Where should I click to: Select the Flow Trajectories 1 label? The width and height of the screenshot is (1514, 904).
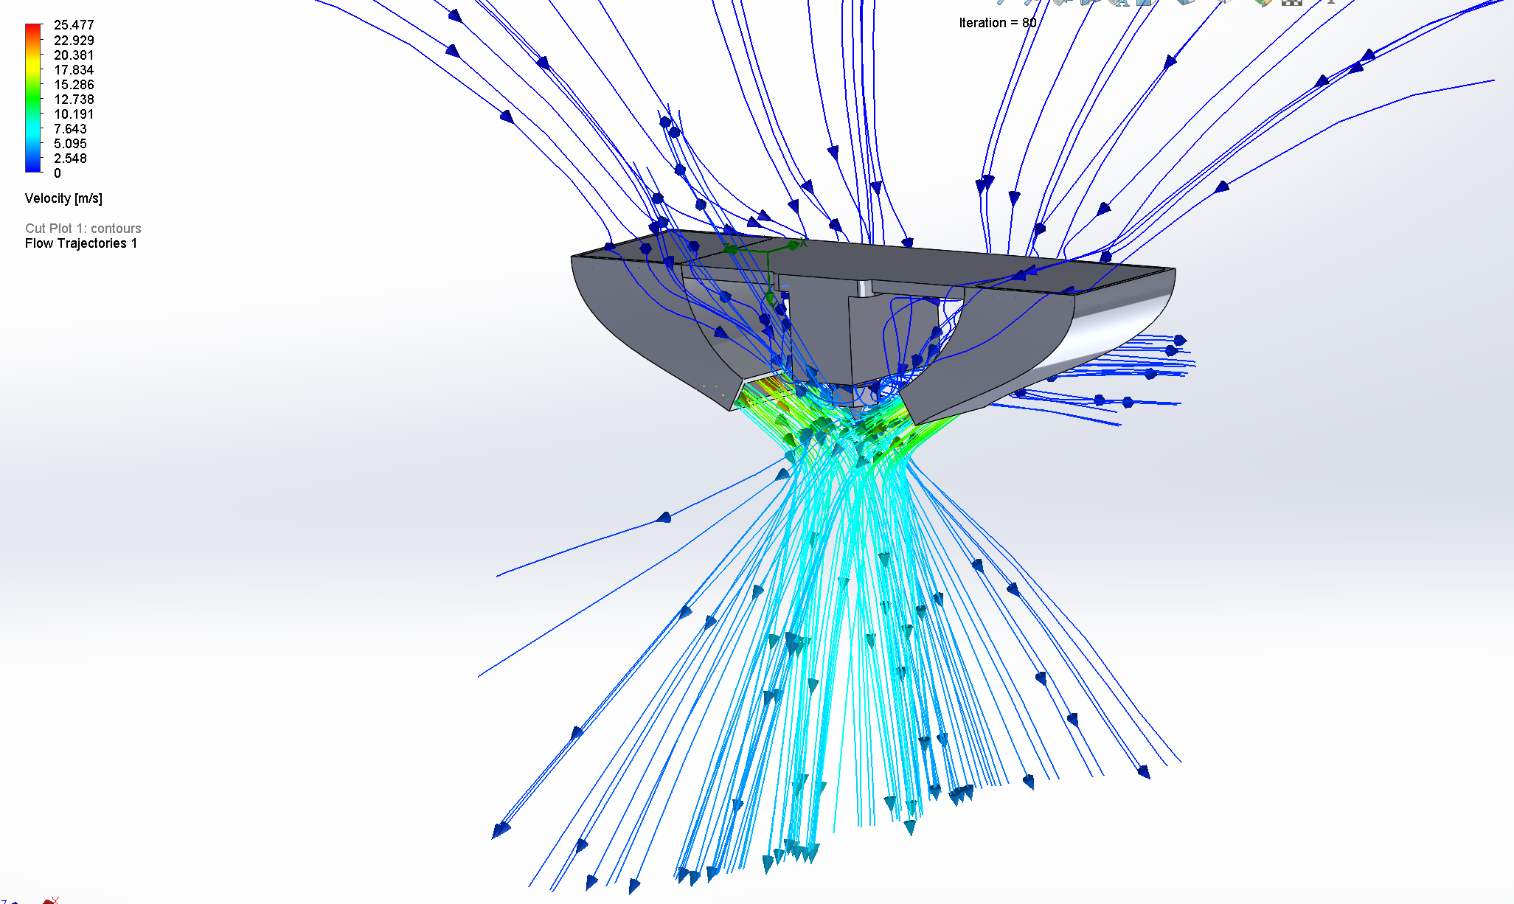81,243
